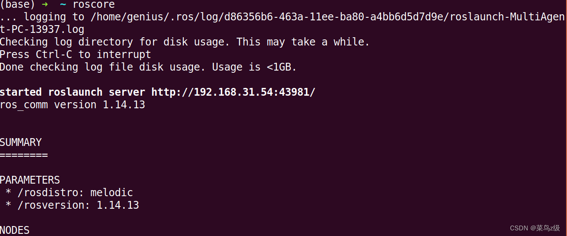Click the asterisk bullet before /rosdistro
The width and height of the screenshot is (567, 236).
pyautogui.click(x=9, y=192)
